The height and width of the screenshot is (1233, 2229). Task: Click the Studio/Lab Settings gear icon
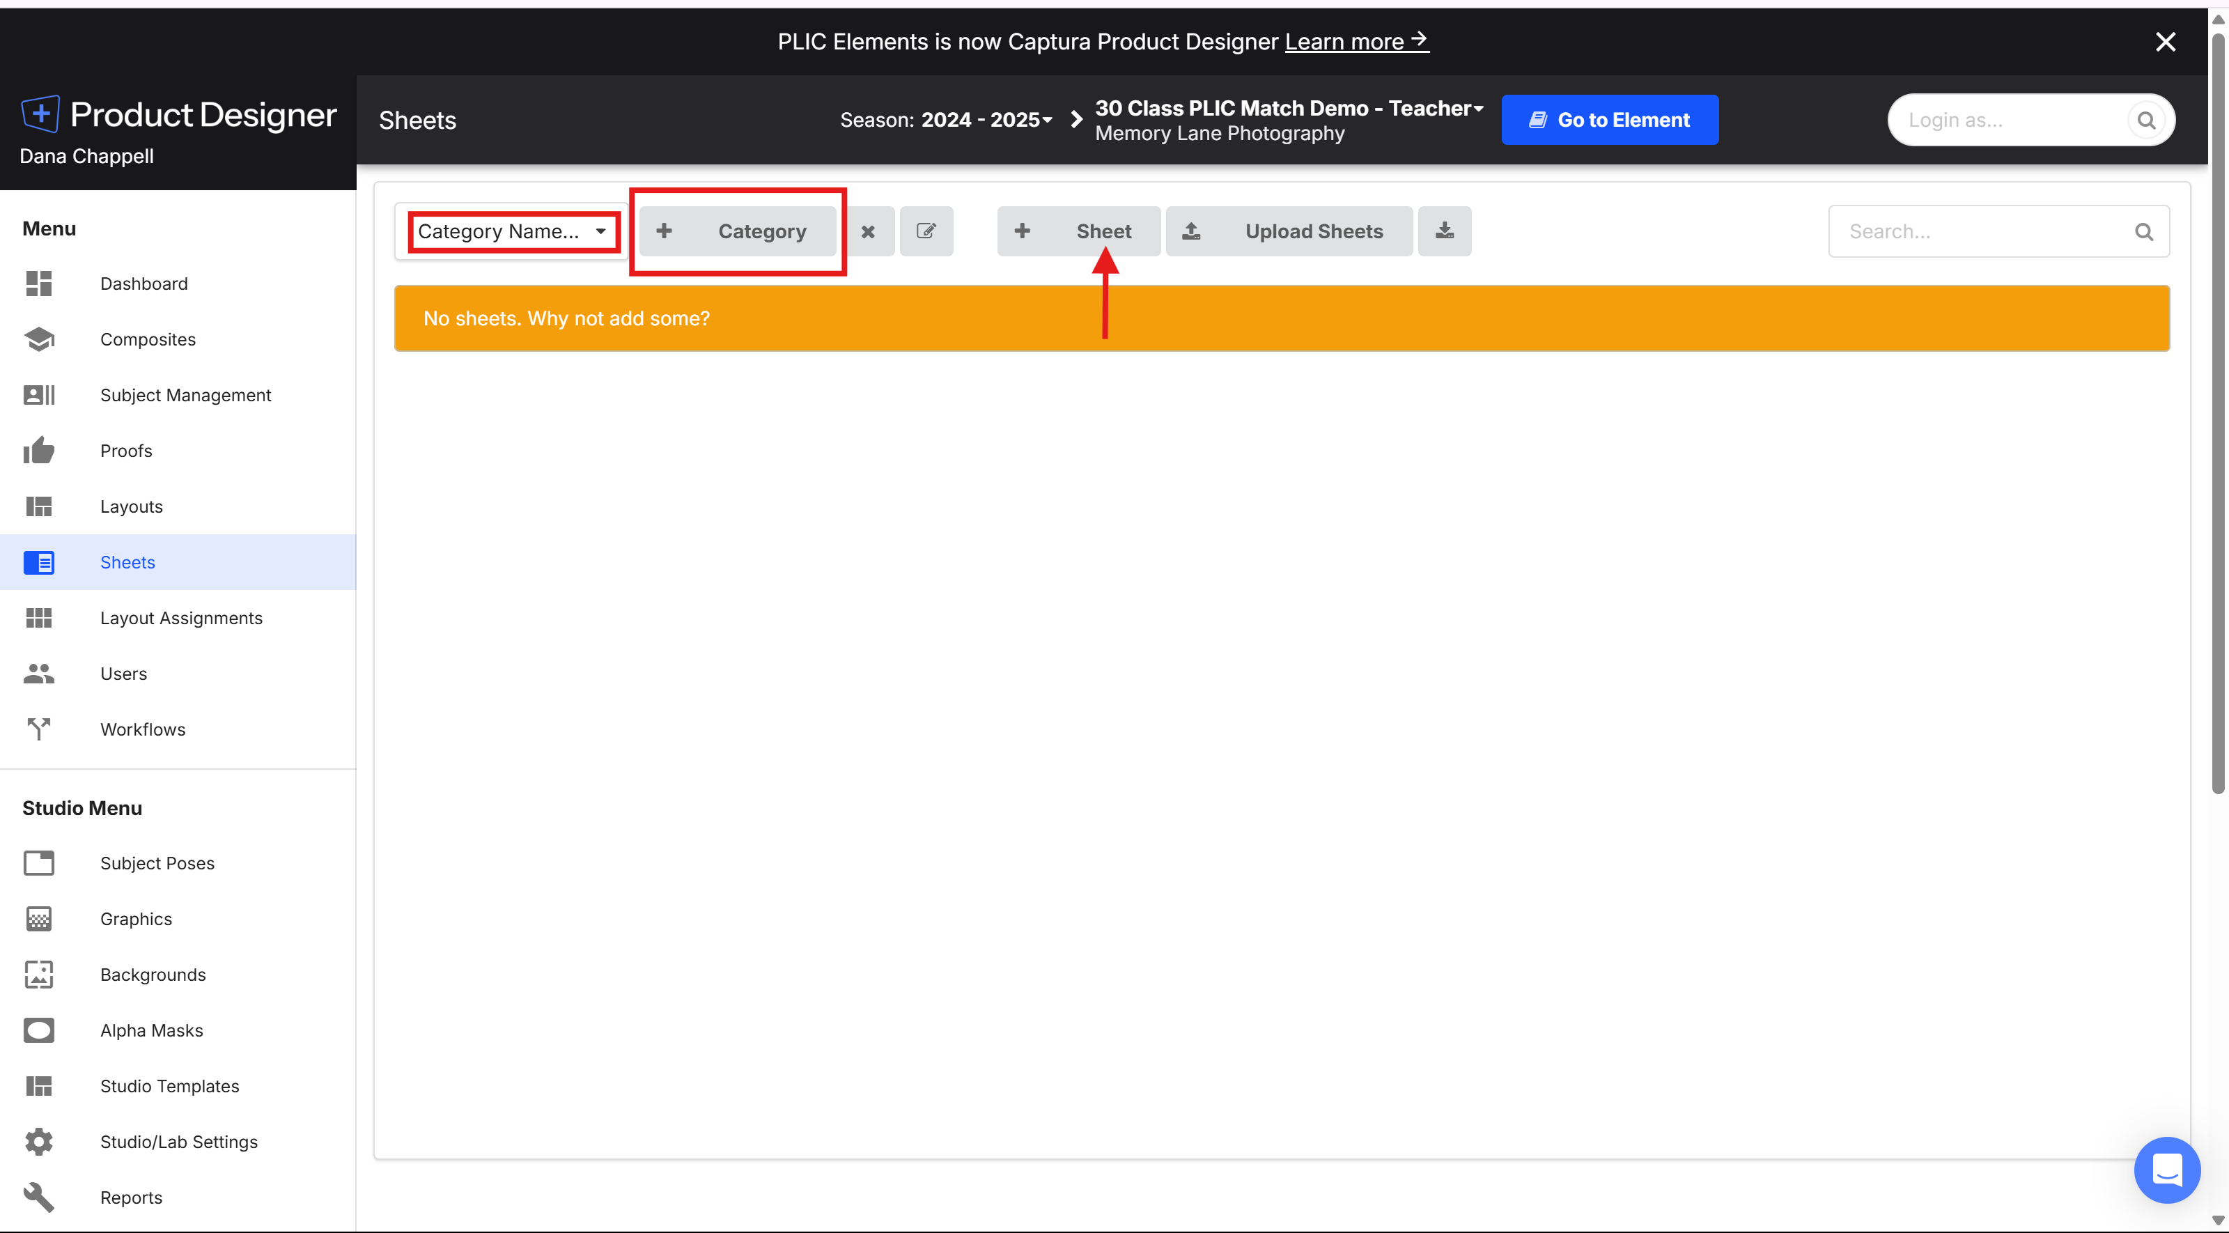click(x=39, y=1142)
